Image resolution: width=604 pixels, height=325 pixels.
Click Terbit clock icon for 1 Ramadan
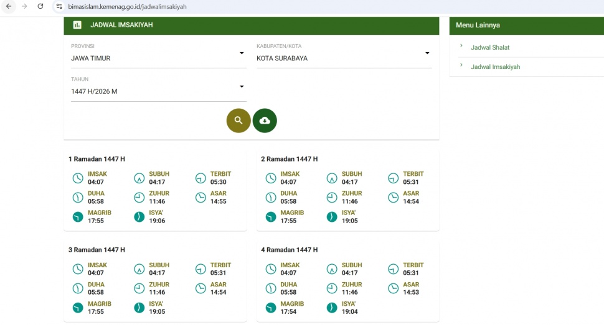pyautogui.click(x=201, y=178)
